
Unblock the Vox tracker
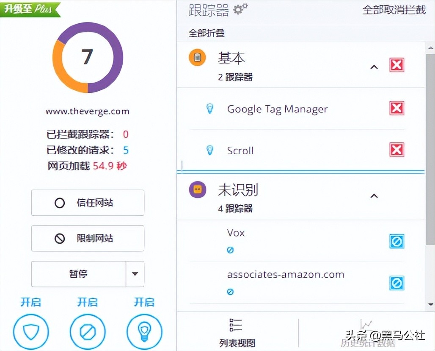[396, 241]
